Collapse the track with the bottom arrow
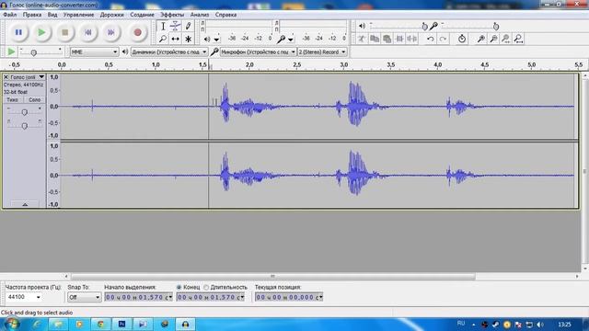This screenshot has width=589, height=331. click(x=25, y=204)
